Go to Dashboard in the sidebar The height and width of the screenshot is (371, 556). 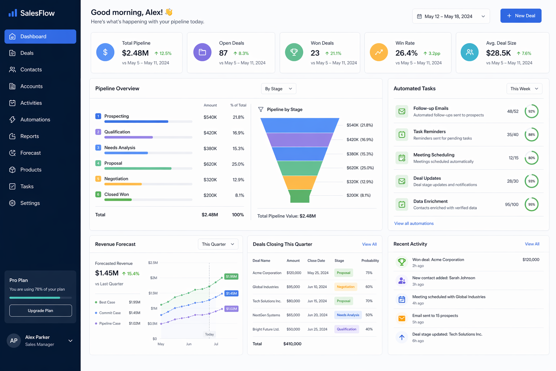(x=40, y=36)
